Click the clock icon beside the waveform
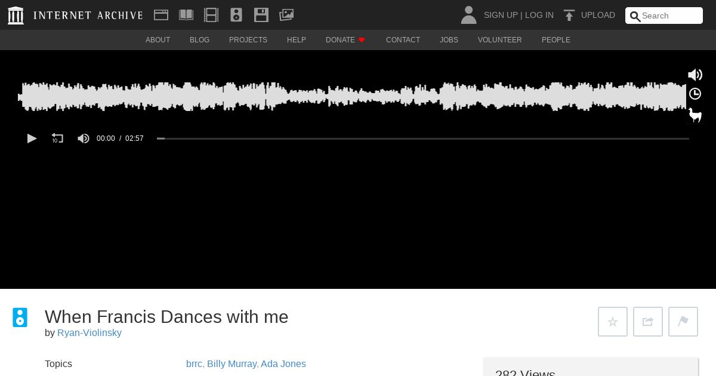716x376 pixels. 695,94
